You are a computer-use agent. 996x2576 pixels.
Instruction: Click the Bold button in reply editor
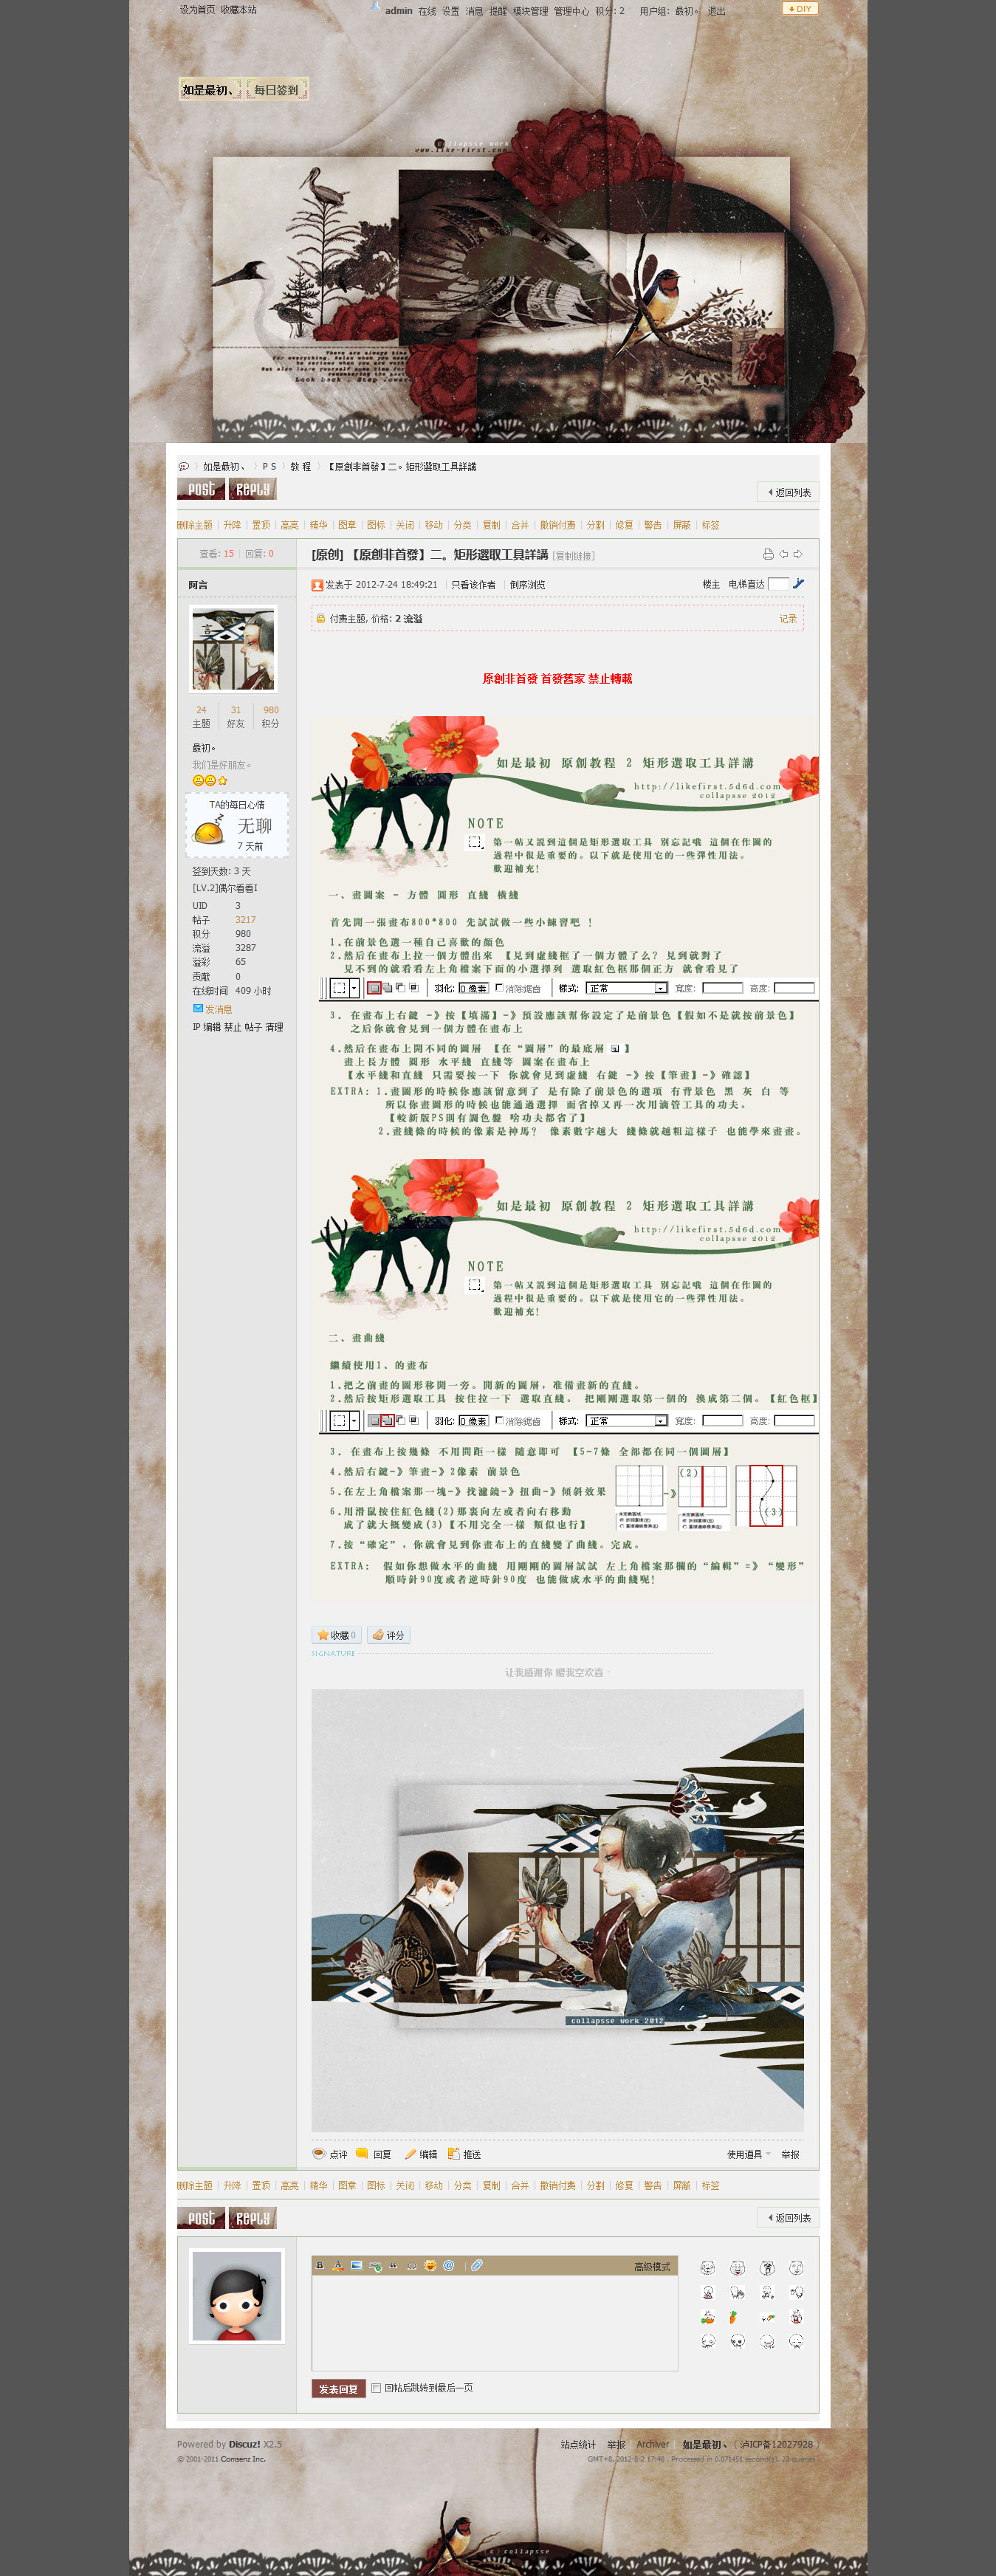[x=320, y=2265]
